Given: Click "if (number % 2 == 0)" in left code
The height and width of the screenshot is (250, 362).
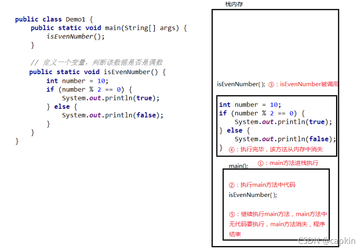Looking at the screenshot, I should (x=89, y=89).
